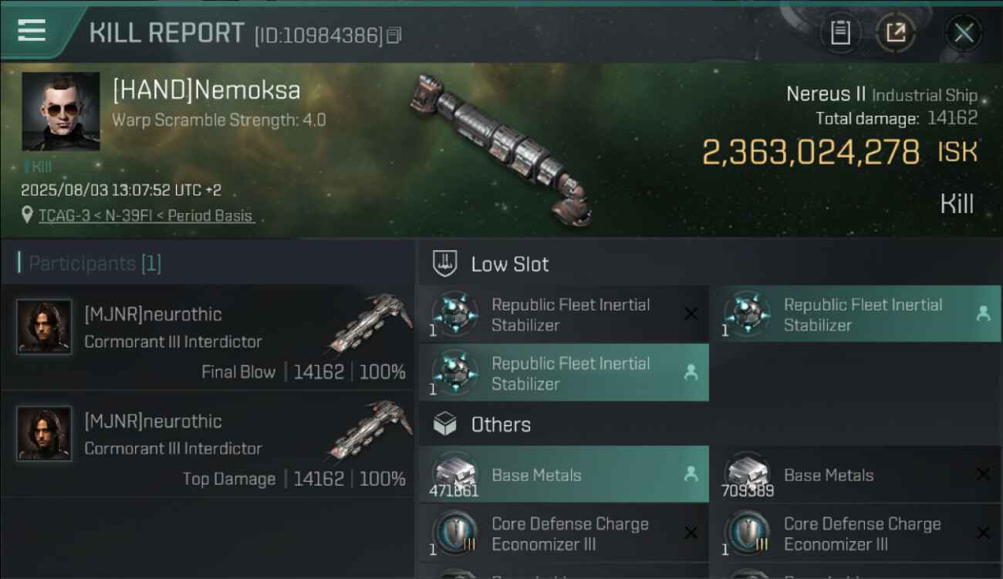This screenshot has width=1003, height=579.
Task: Select neurothic's Final Blow entry
Action: (208, 337)
